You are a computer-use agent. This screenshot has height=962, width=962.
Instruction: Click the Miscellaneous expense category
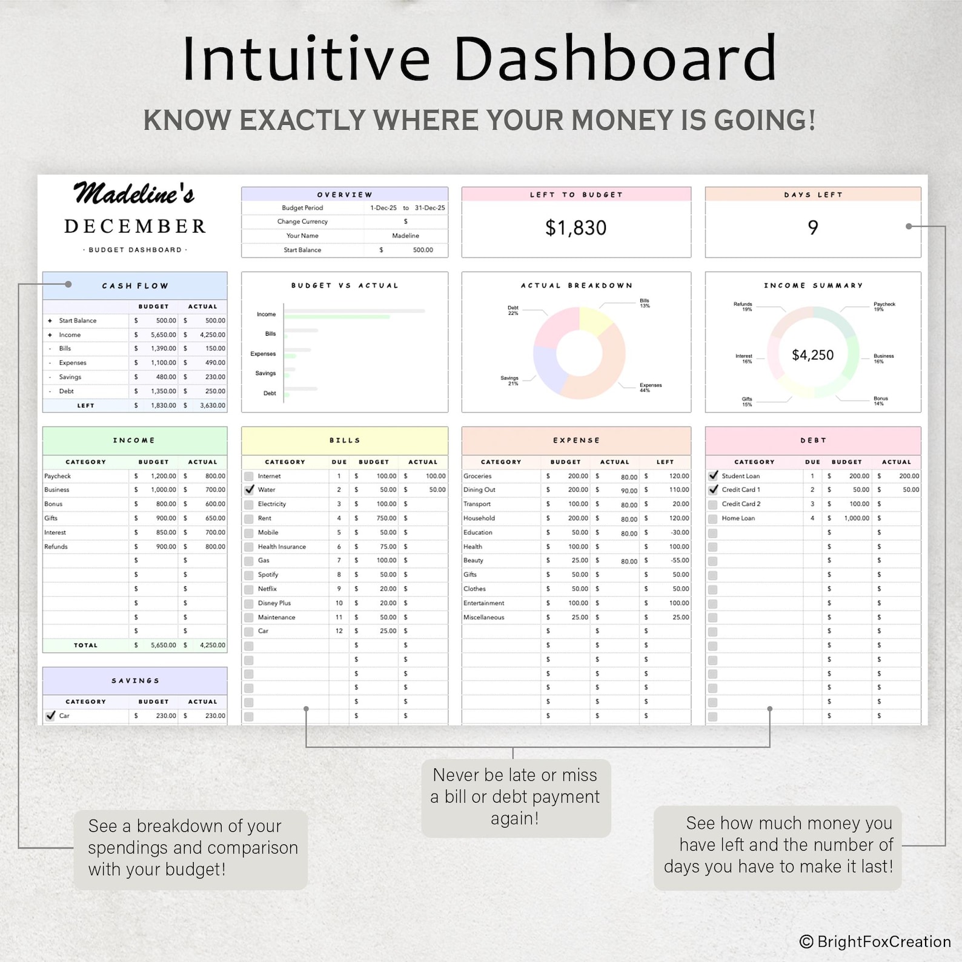501,617
